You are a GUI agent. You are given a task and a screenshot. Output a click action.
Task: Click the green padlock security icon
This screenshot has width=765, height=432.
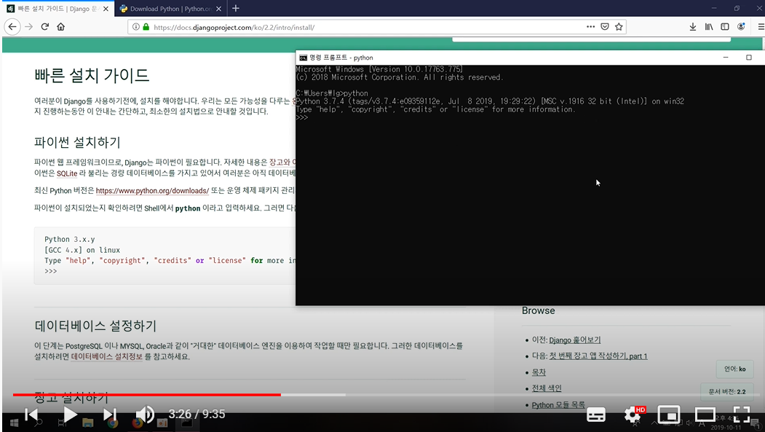coord(146,27)
